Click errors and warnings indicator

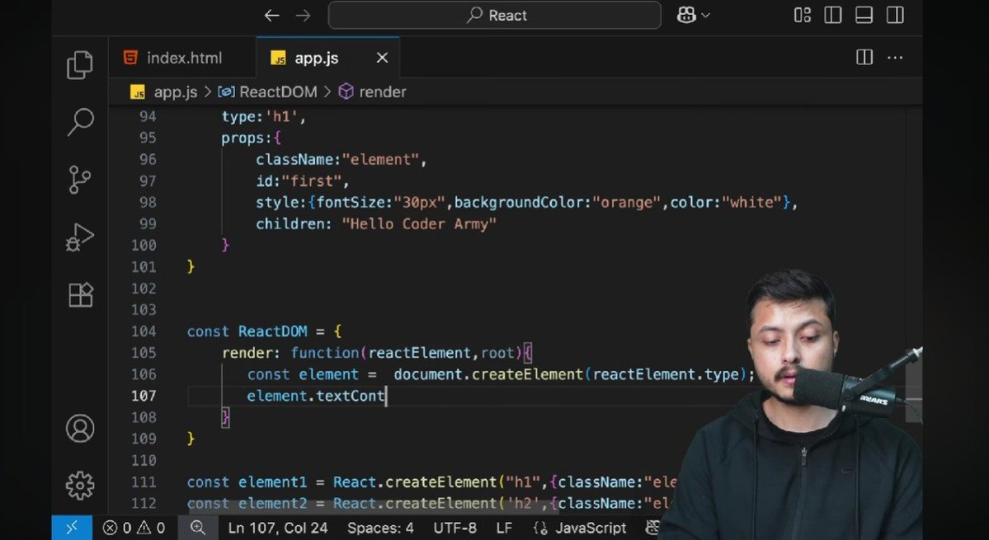point(132,528)
